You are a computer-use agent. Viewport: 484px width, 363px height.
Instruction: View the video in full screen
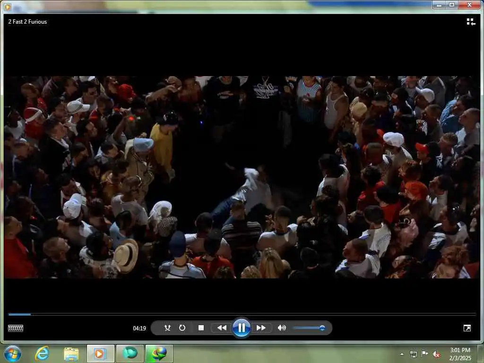(x=467, y=328)
